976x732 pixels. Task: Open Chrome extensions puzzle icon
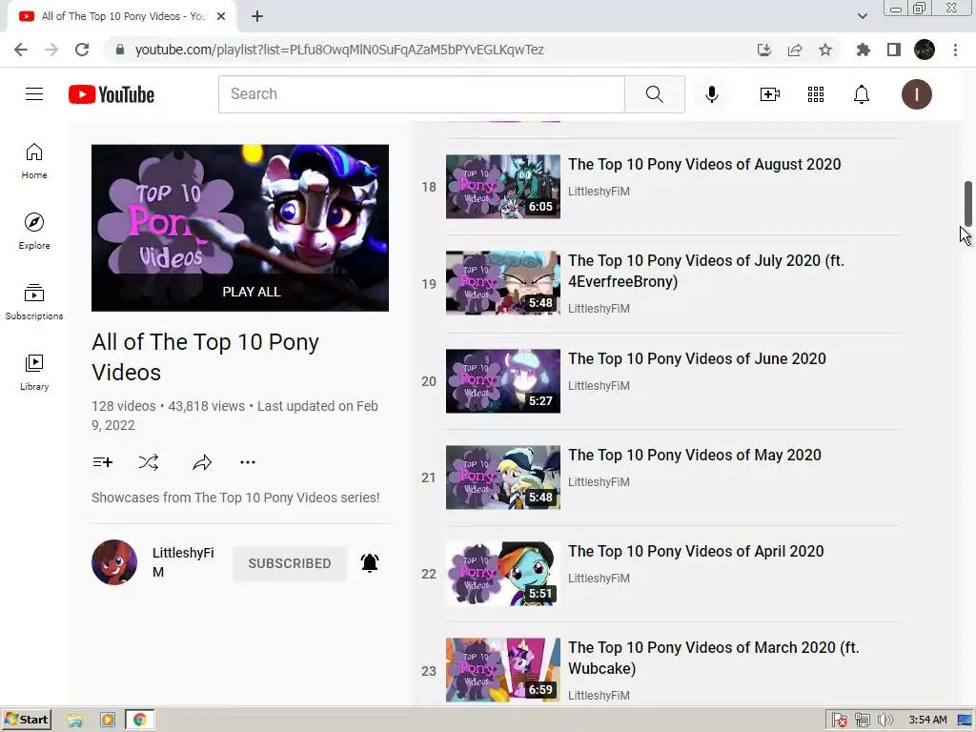pos(864,50)
